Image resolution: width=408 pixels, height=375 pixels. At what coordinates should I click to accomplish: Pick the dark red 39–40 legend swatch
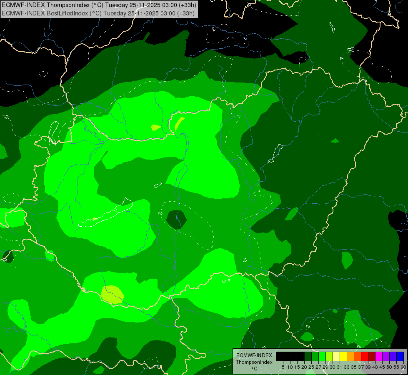(x=372, y=356)
